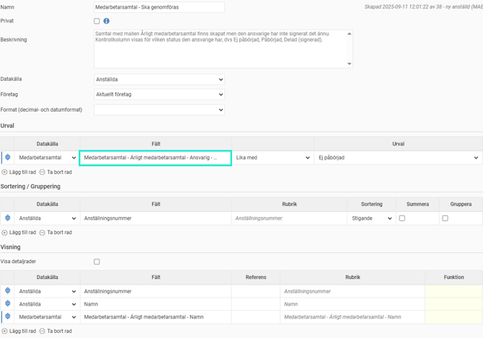Screen dimensions: 483x338
Task: Toggle Visa detaljrader checkbox
Action: (97, 262)
